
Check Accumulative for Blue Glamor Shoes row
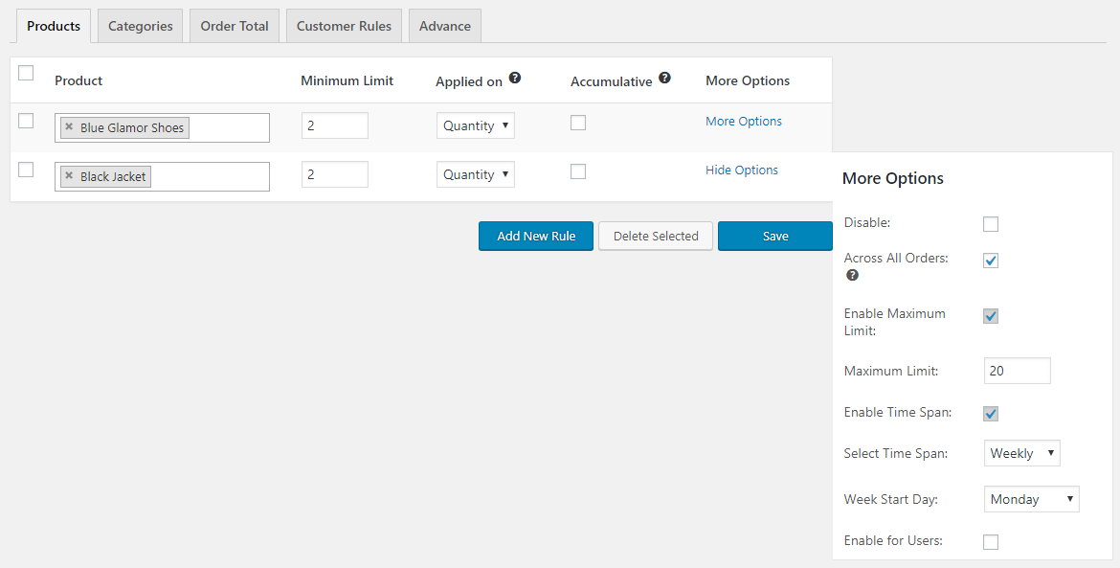click(578, 123)
